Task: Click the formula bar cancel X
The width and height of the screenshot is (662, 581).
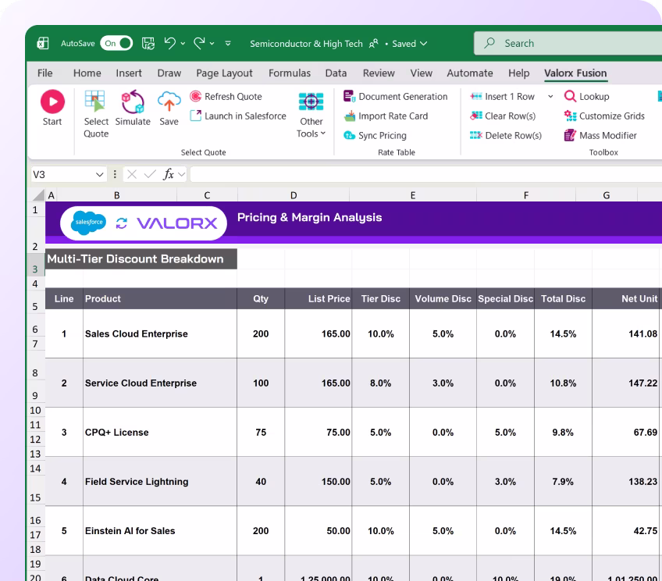Action: [132, 174]
